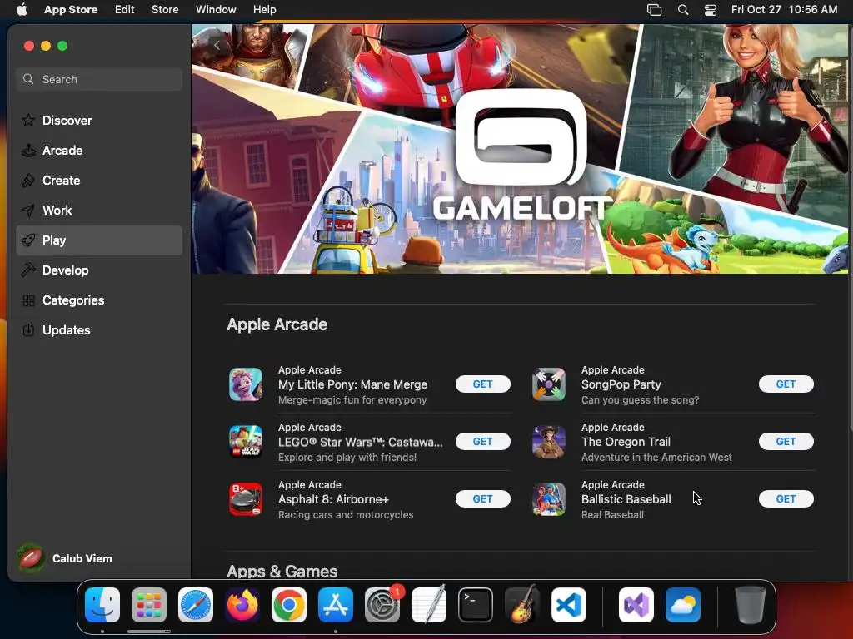Get The Oregon Trail

click(x=786, y=442)
